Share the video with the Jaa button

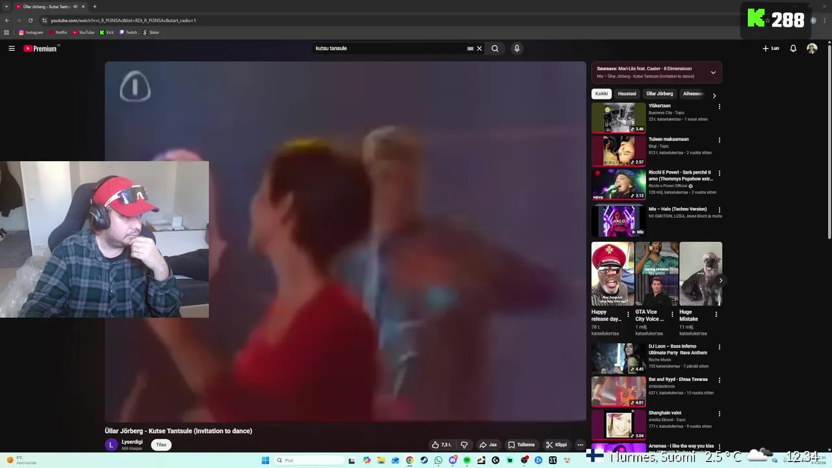coord(488,445)
